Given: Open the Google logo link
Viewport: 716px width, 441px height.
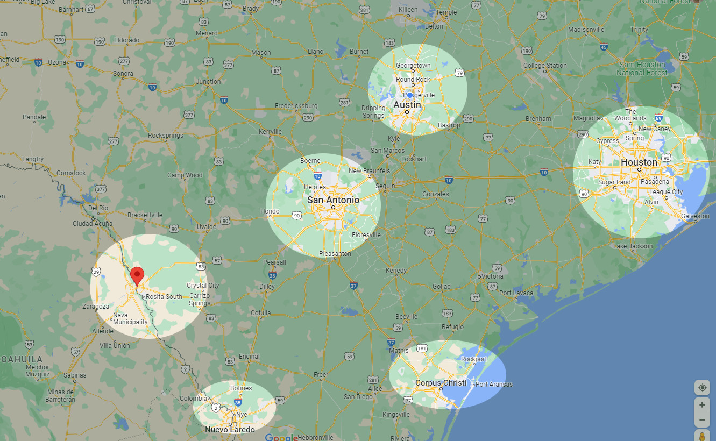Looking at the screenshot, I should (x=281, y=437).
